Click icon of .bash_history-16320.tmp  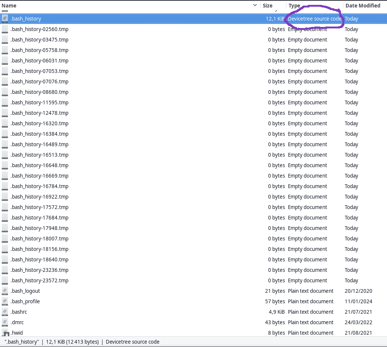click(x=5, y=123)
